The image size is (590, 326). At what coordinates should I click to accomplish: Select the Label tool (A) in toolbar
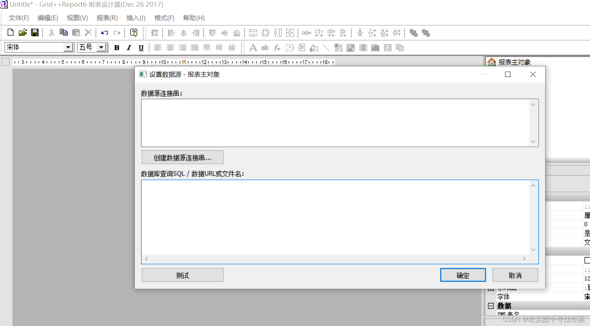click(x=253, y=48)
